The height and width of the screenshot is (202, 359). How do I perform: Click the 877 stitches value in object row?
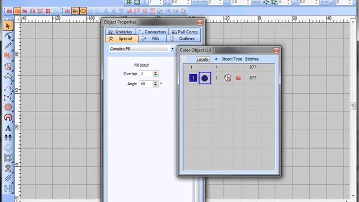pyautogui.click(x=253, y=78)
